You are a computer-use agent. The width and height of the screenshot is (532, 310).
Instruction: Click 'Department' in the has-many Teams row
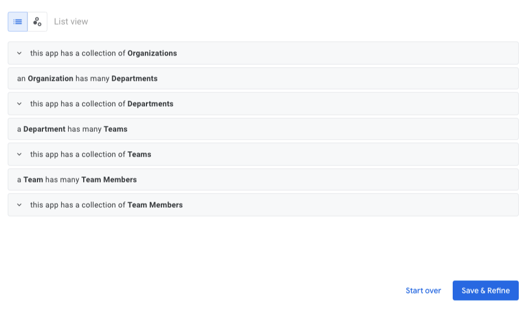coord(44,129)
